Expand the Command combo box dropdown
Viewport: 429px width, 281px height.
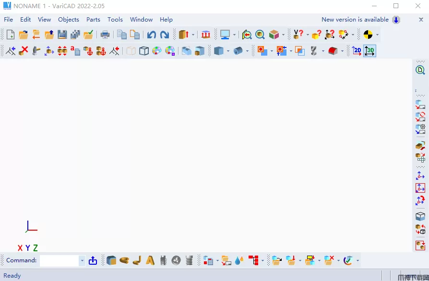[82, 260]
